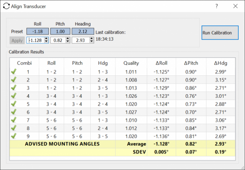This screenshot has height=170, width=245.
Task: Click the ΔRoll column header
Action: coord(161,63)
